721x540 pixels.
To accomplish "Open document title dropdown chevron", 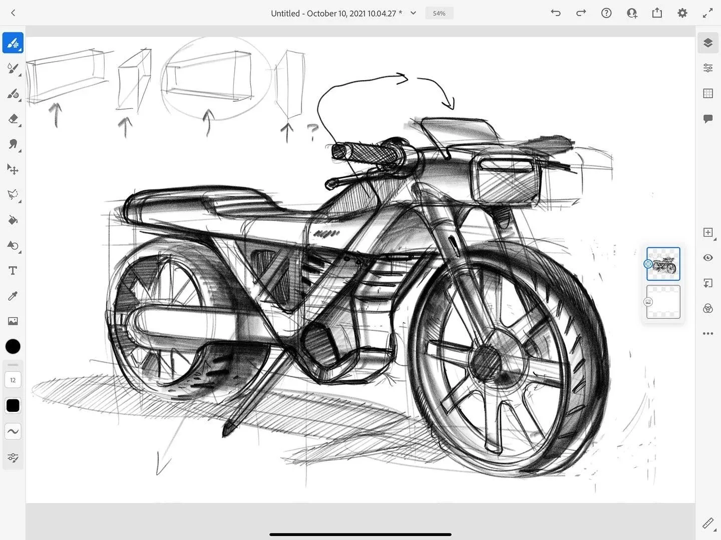I will pos(413,13).
